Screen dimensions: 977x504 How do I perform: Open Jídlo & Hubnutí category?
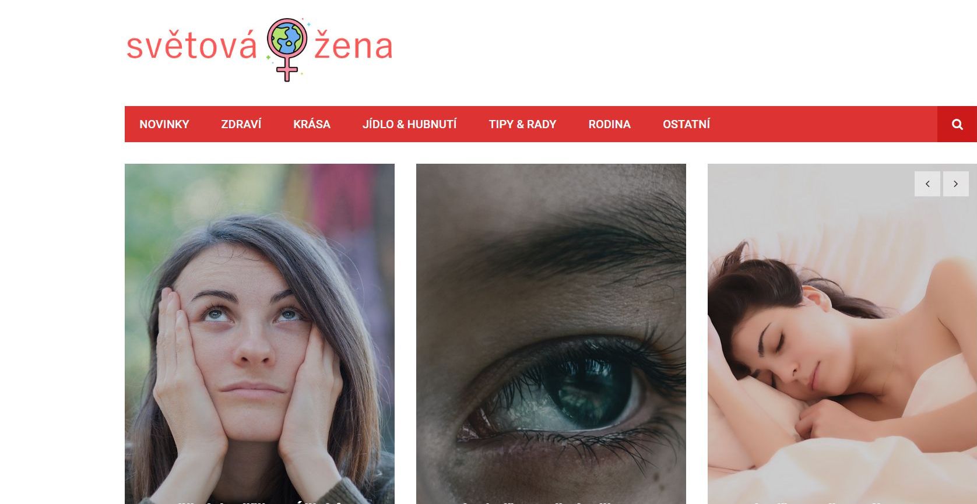tap(409, 124)
